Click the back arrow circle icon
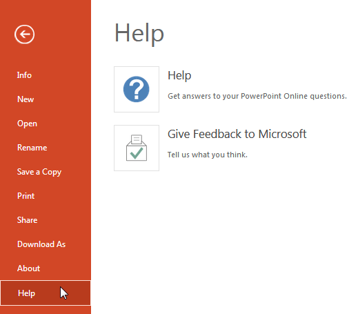Screen dimensions: 349x314 [x=25, y=35]
